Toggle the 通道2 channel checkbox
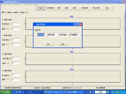The height and width of the screenshot is (94, 126). [x=3, y=35]
